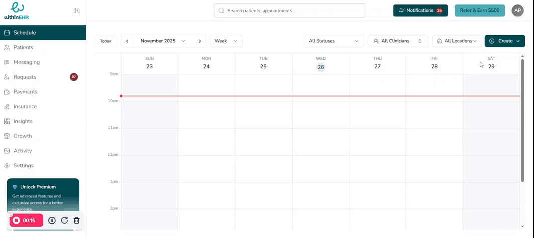
Task: Open the All Clinicians filter
Action: 397,41
